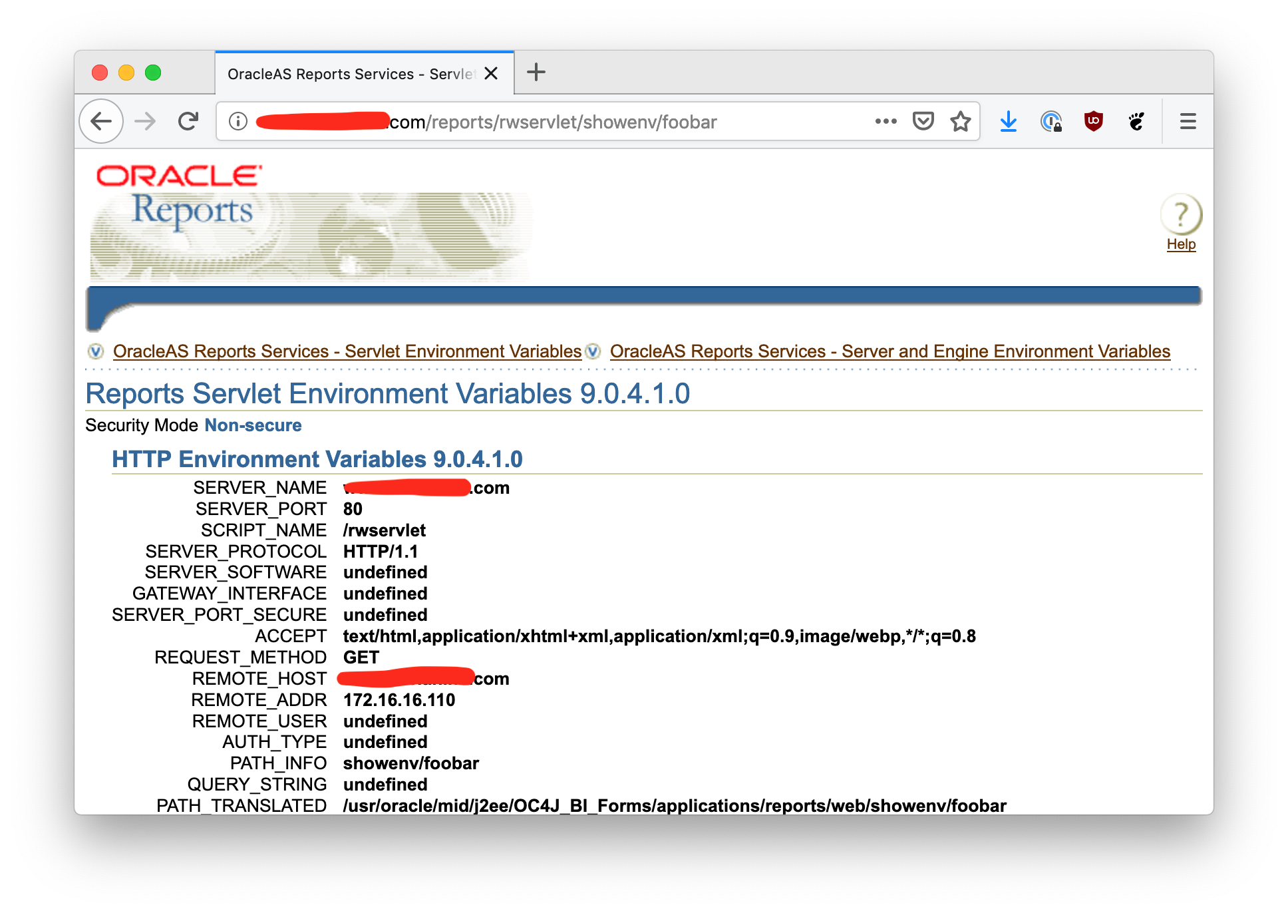Select the OracleAS Reports Services tab
The image size is (1288, 913).
365,73
